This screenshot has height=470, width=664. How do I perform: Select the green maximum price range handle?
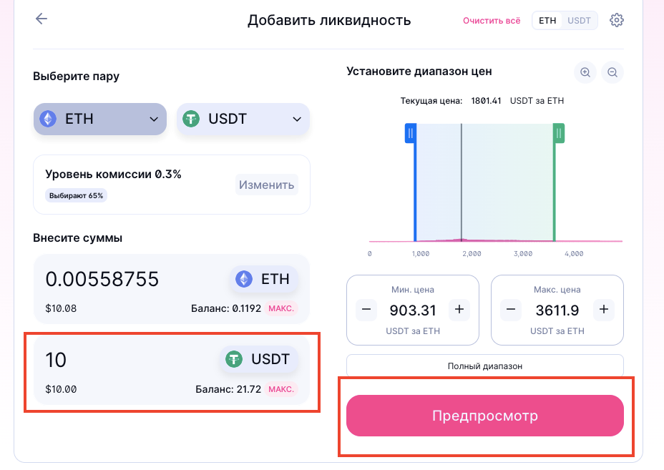(559, 133)
